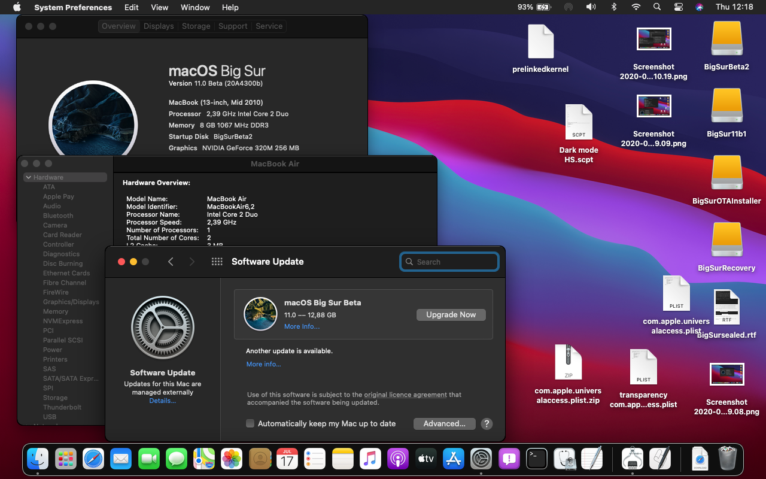This screenshot has height=479, width=766.
Task: Go back in Software Update pane
Action: [171, 262]
